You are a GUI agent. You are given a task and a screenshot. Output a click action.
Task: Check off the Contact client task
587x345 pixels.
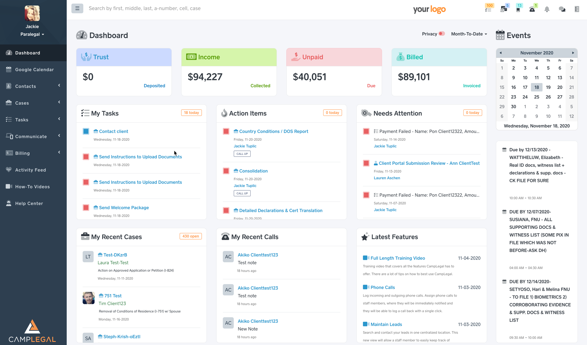pos(86,131)
